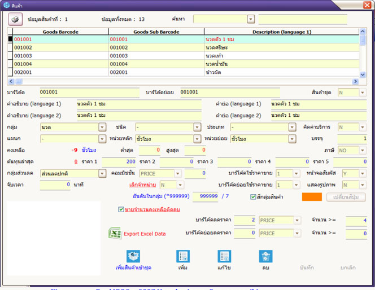
Task: Click the ลบ (delete) trash icon
Action: [265, 257]
